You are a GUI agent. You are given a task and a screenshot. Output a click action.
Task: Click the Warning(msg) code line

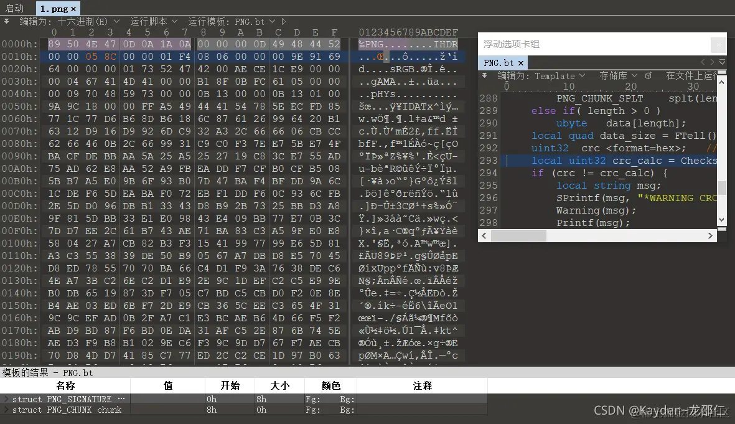[x=596, y=210]
